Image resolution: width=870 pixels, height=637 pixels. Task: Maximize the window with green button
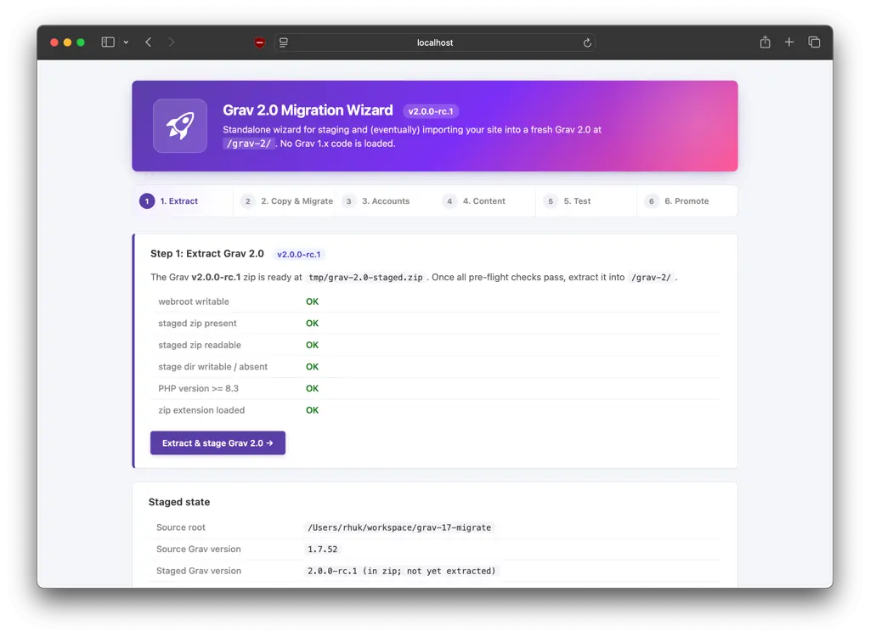point(81,42)
